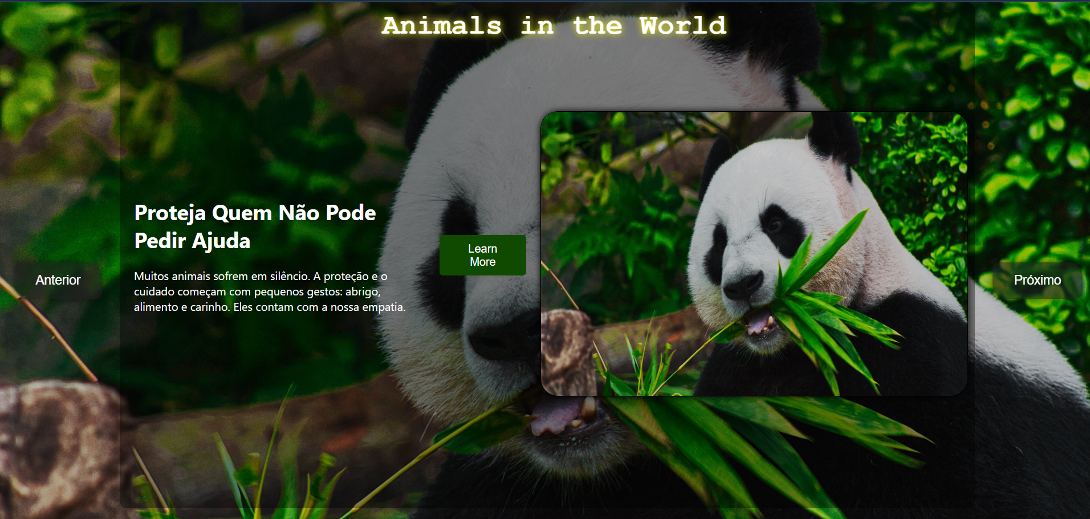Select the panda eating bamboo image card
Screen dimensions: 1090x519
coord(754,253)
